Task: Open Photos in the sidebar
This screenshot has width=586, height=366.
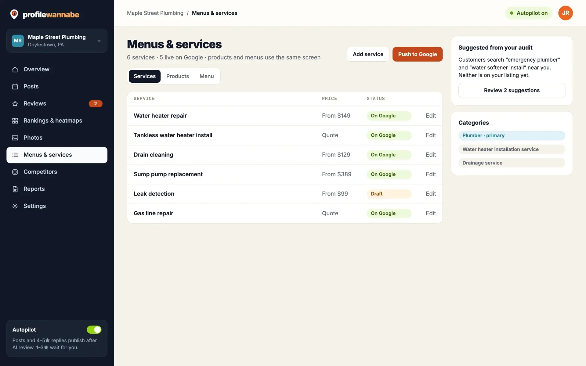Action: [x=57, y=138]
